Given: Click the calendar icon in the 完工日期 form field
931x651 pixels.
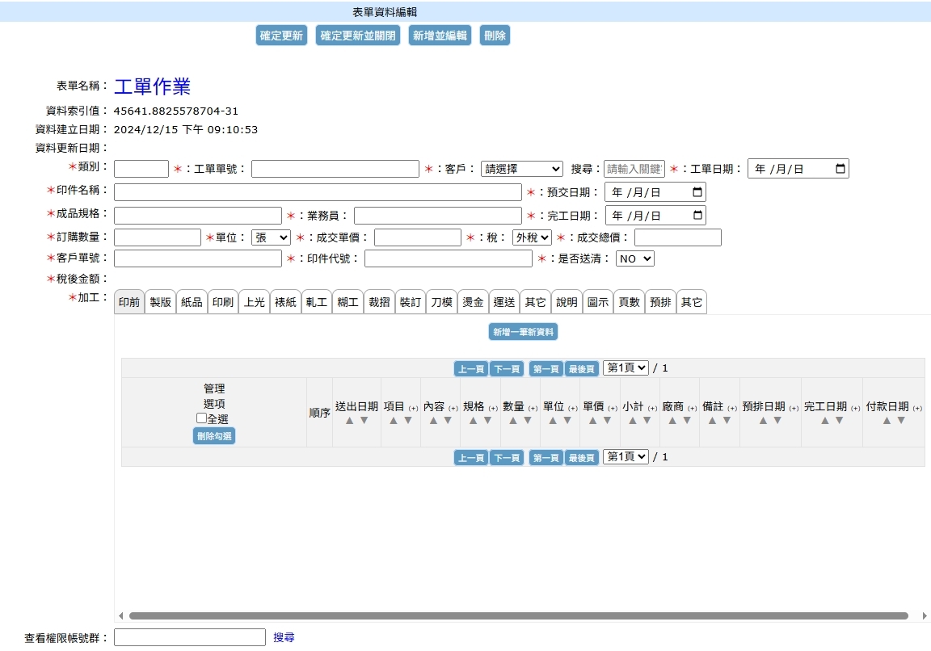Looking at the screenshot, I should (x=697, y=216).
